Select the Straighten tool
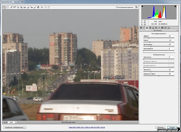The height and width of the screenshot is (132, 181). 25,8
